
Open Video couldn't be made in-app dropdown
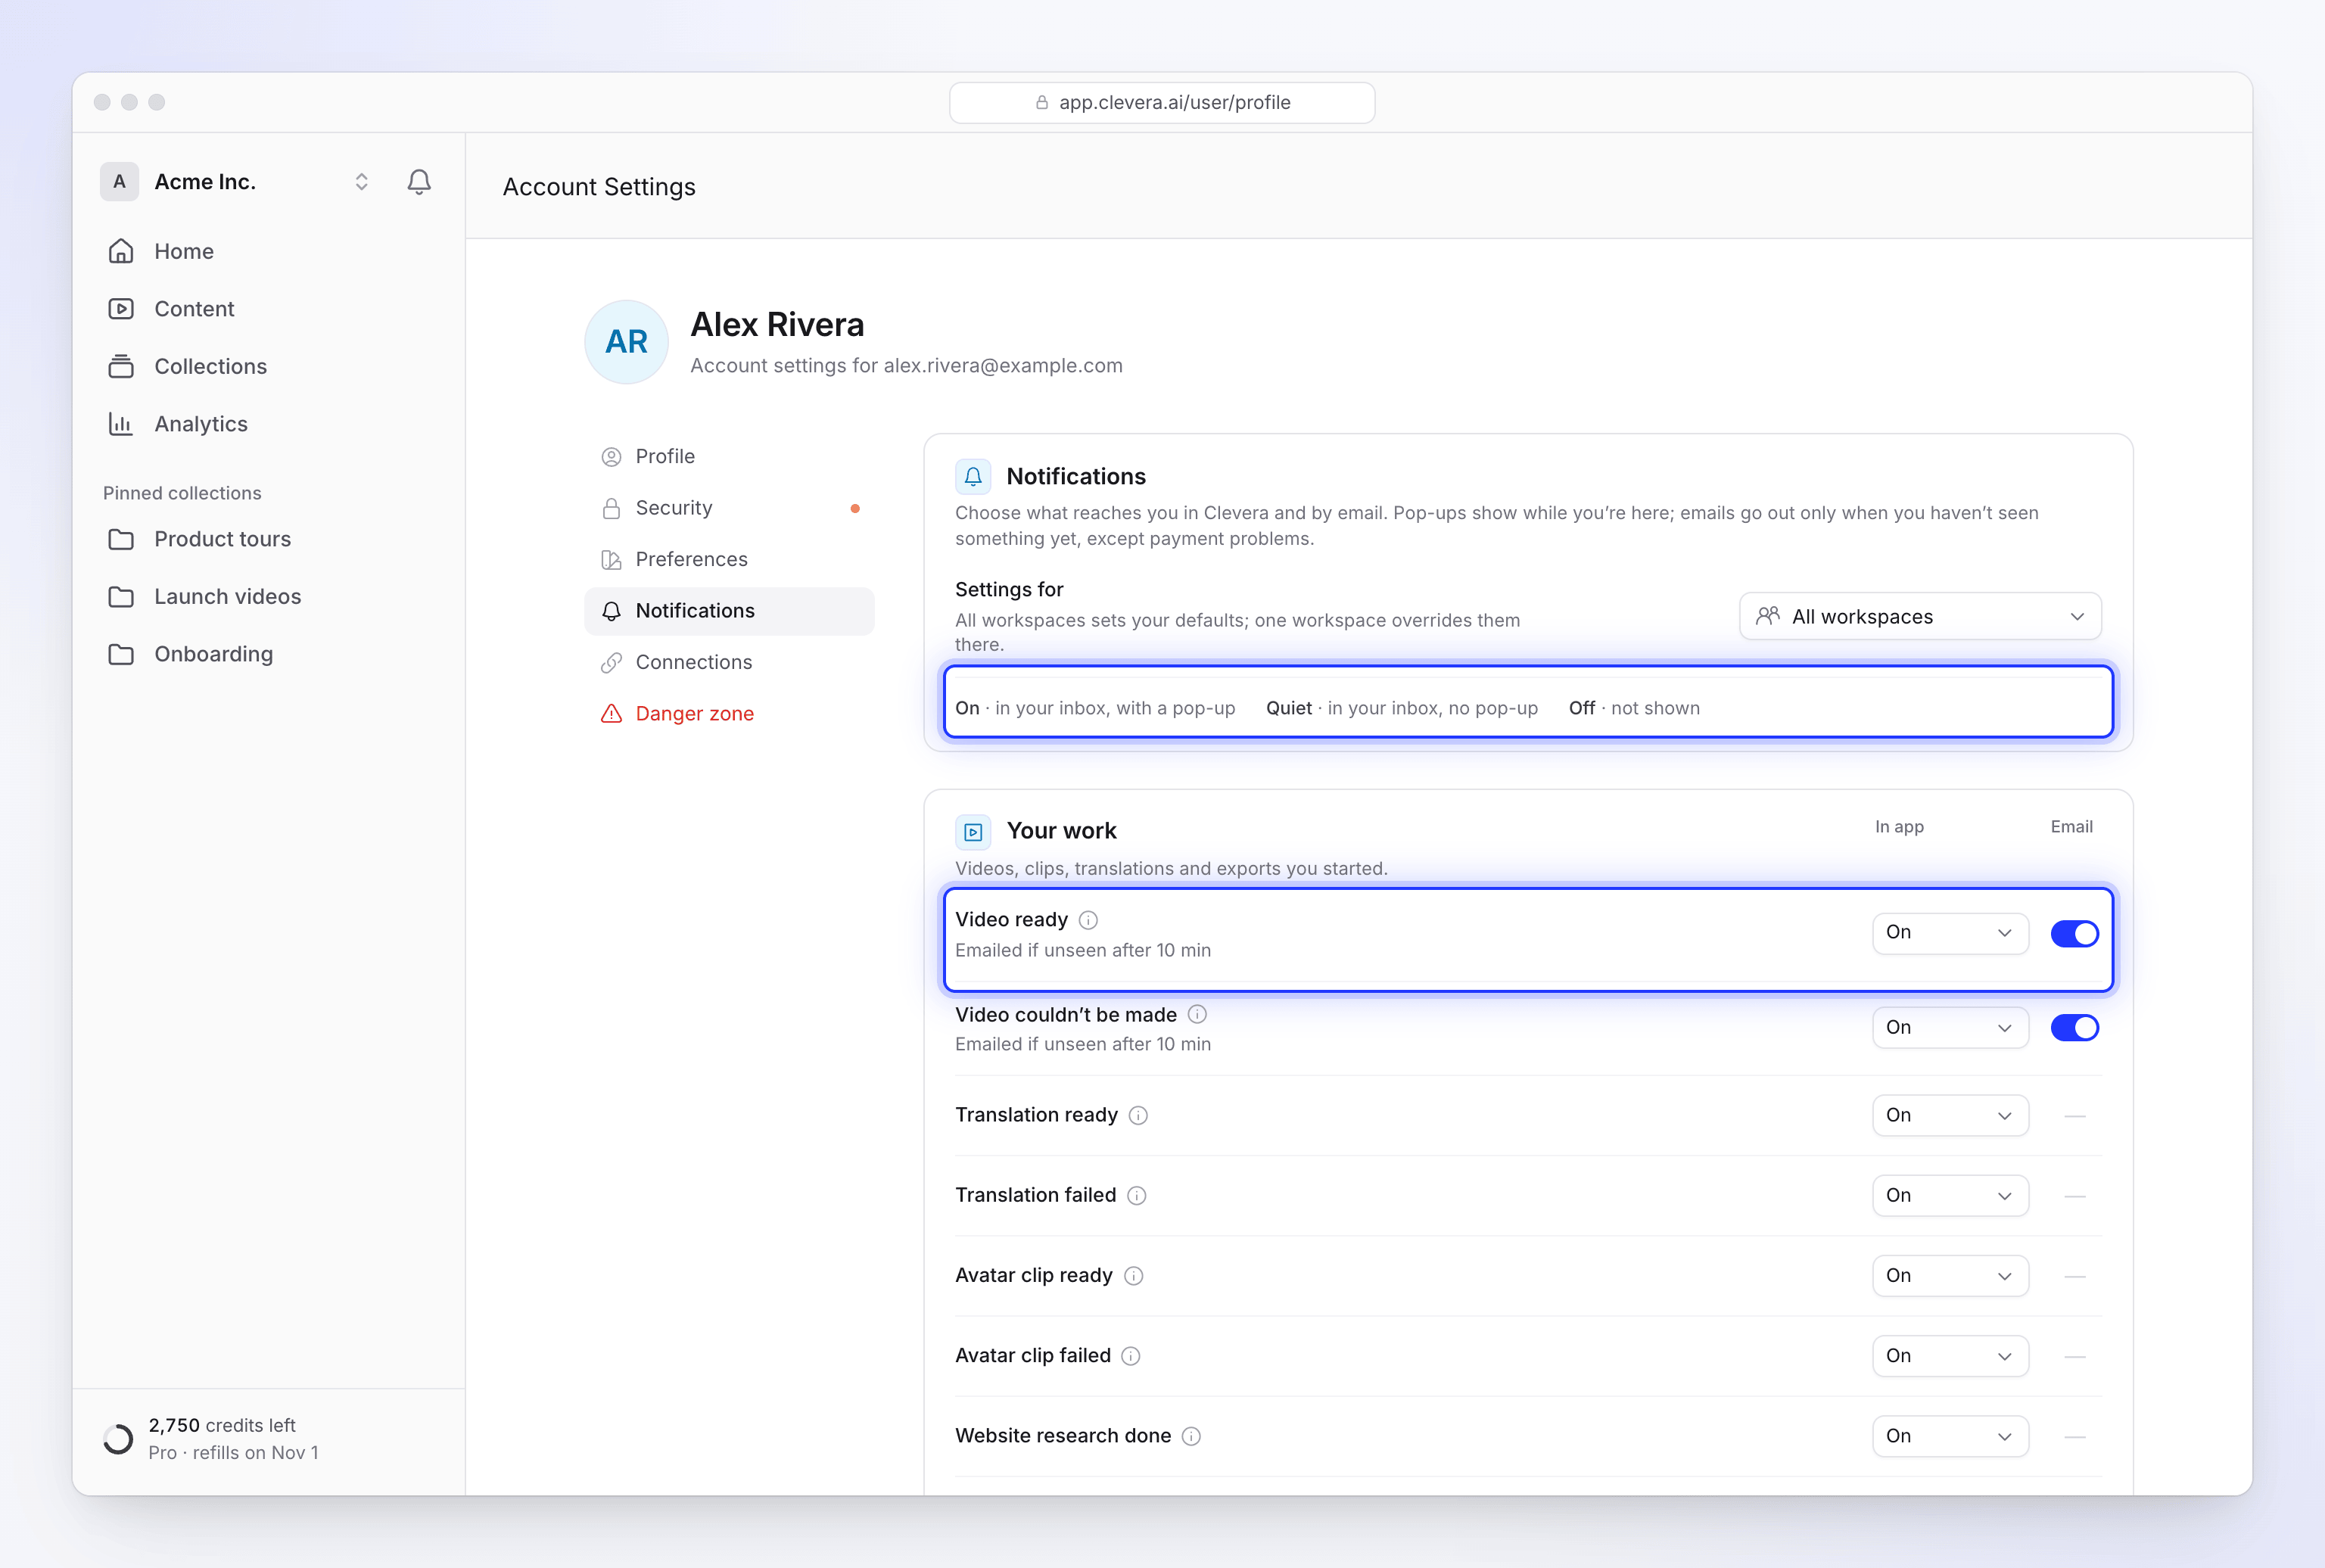[x=1950, y=1028]
